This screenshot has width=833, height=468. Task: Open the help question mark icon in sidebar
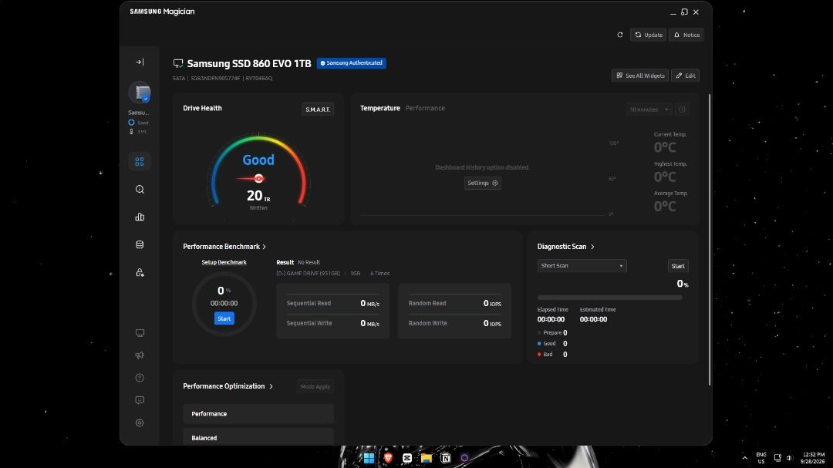click(140, 378)
